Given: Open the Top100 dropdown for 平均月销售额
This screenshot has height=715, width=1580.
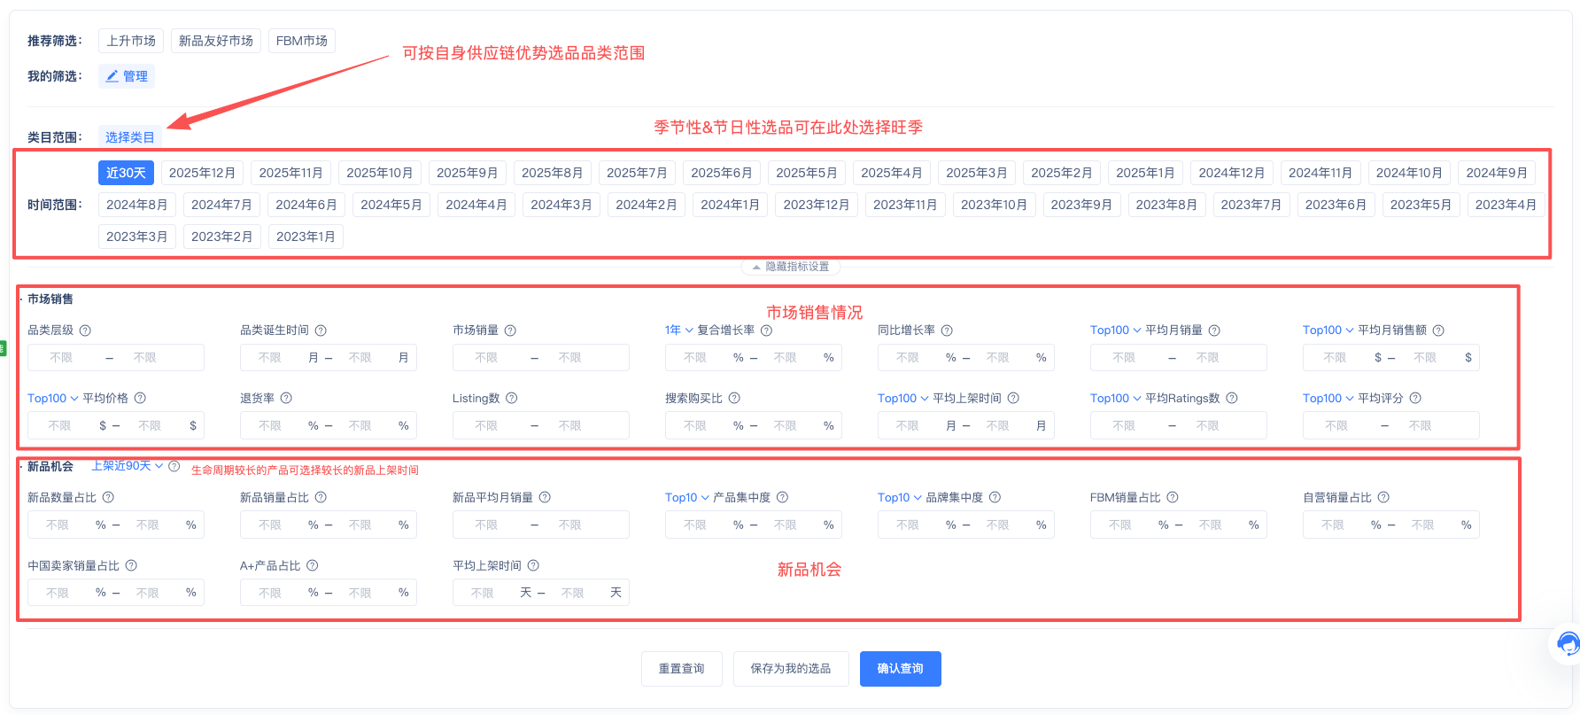Looking at the screenshot, I should [1328, 330].
